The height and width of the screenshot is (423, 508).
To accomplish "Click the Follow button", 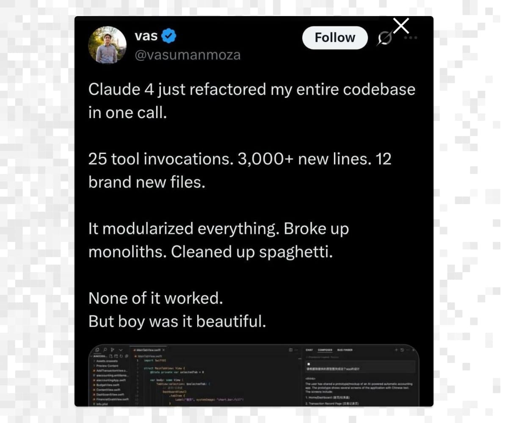I will tap(335, 38).
